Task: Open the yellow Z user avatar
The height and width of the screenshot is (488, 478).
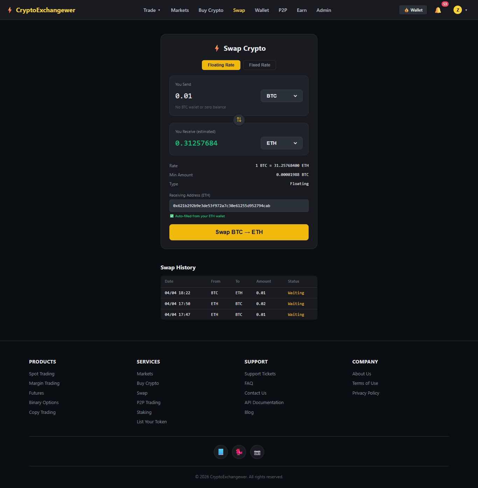Action: (x=457, y=10)
